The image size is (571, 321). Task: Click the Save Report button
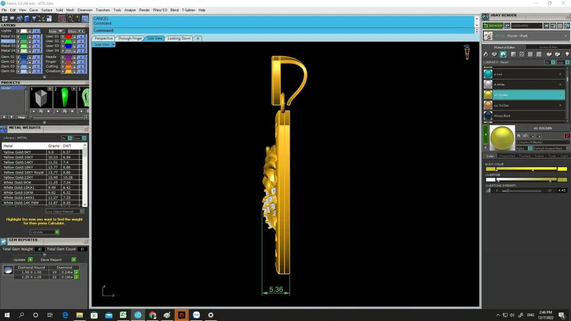(x=58, y=260)
